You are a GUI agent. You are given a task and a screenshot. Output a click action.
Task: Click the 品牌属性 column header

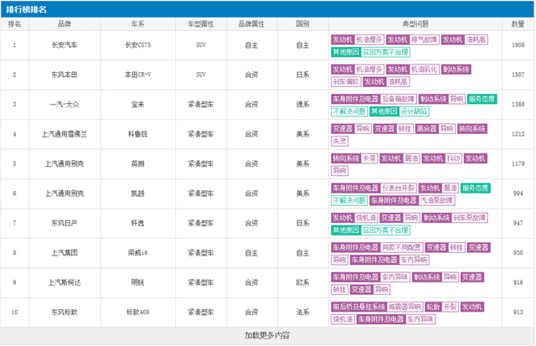pos(251,24)
